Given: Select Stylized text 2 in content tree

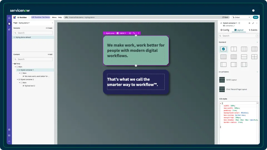Looking at the screenshot, I should 30,86.
